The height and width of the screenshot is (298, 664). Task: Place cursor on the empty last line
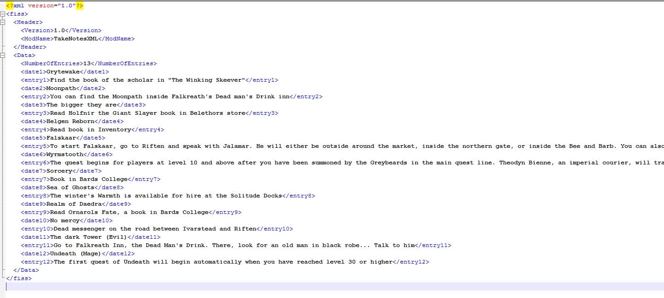[335, 287]
